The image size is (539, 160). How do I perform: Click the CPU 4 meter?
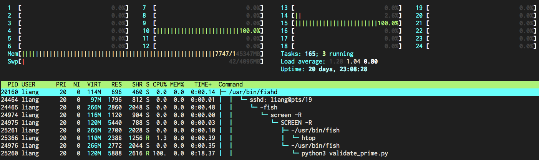pos(68,31)
